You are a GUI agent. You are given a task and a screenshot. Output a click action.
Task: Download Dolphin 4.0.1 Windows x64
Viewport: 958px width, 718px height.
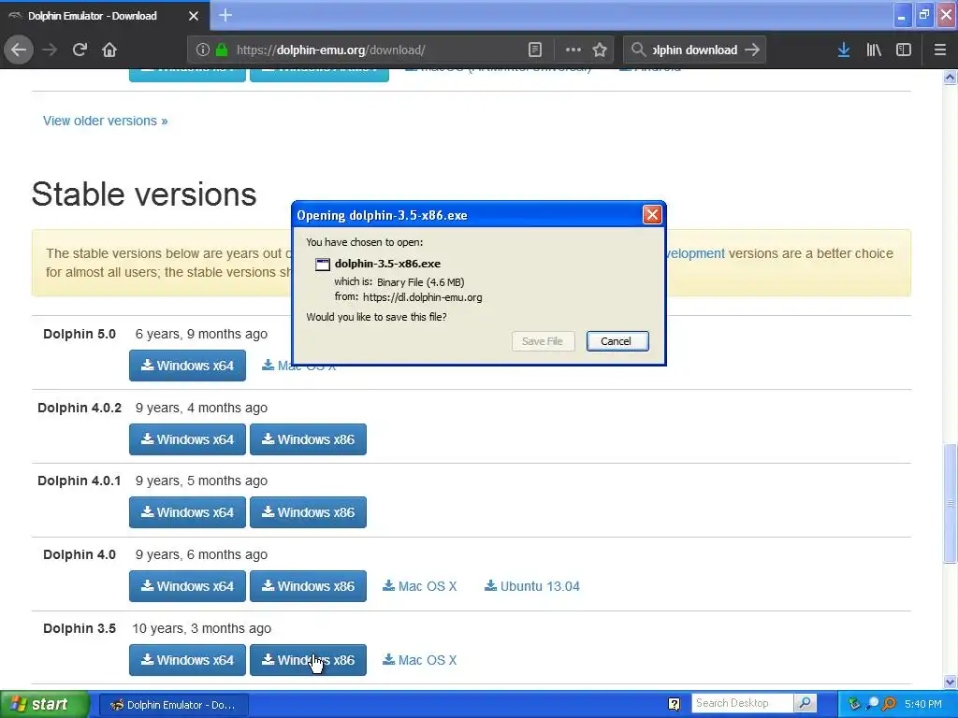coord(187,512)
